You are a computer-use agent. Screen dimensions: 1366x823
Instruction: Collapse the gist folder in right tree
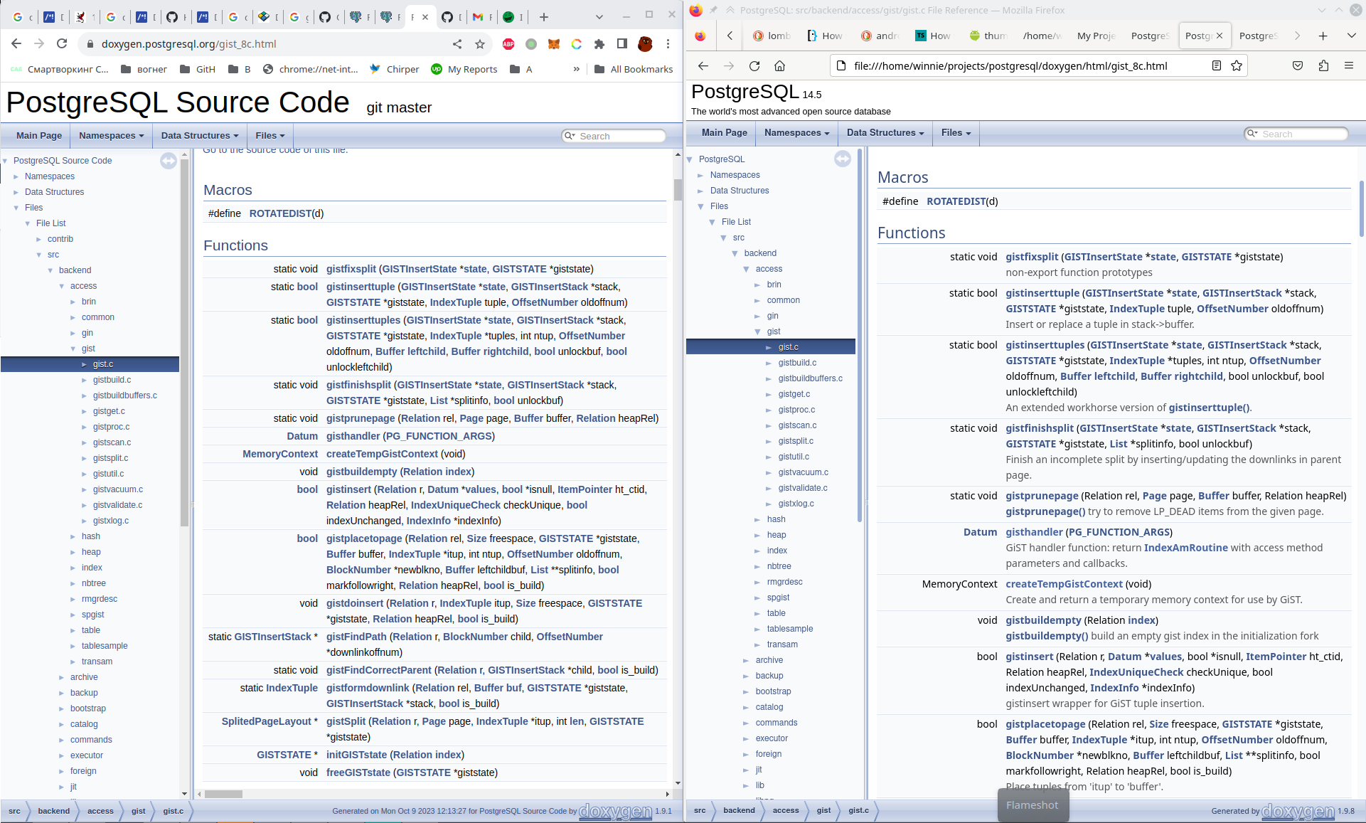pyautogui.click(x=757, y=331)
